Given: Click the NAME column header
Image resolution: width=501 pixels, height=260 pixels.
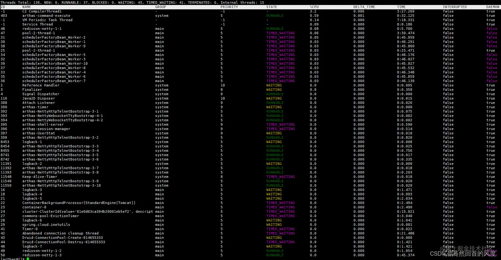Looking at the screenshot, I should coord(27,7).
